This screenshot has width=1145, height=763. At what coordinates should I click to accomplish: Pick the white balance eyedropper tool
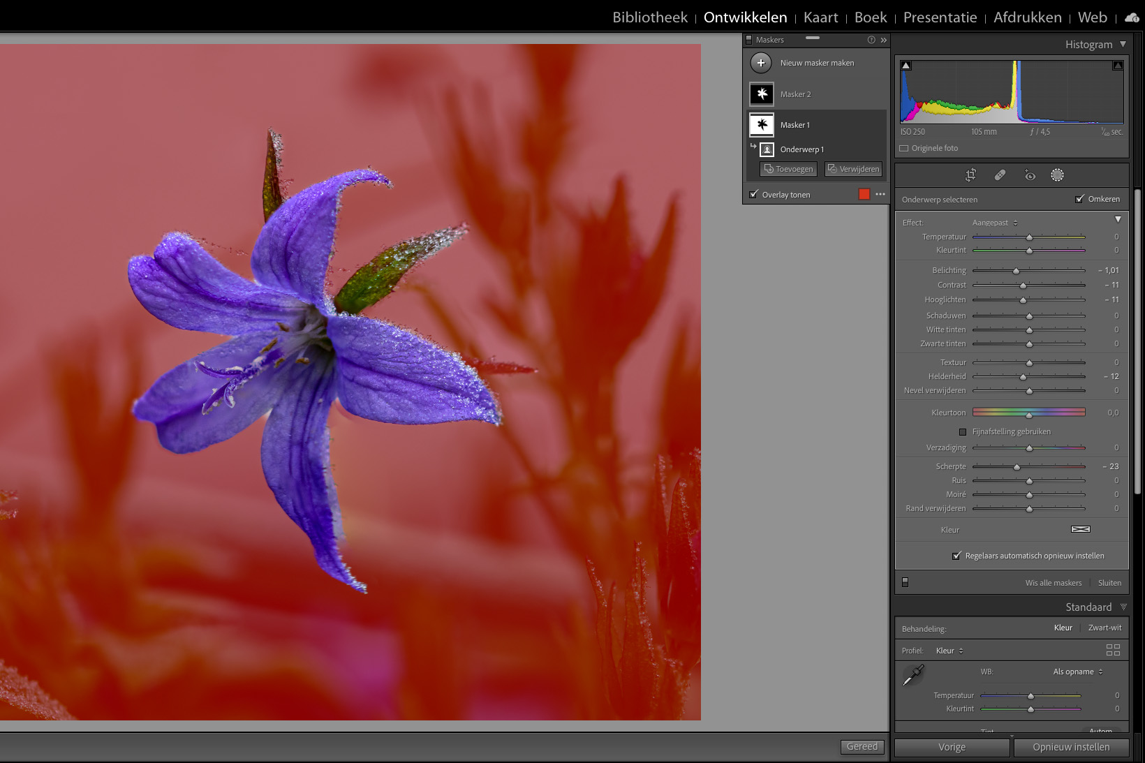coord(913,675)
